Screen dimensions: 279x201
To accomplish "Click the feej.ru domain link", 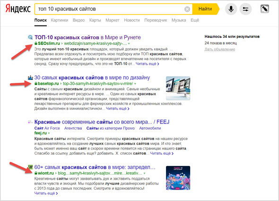I will click(x=40, y=133).
